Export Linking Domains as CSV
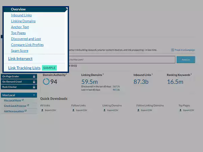The image size is (203, 152). (x=112, y=110)
